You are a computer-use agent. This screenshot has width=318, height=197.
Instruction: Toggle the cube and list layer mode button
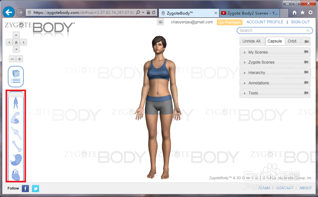(x=16, y=77)
